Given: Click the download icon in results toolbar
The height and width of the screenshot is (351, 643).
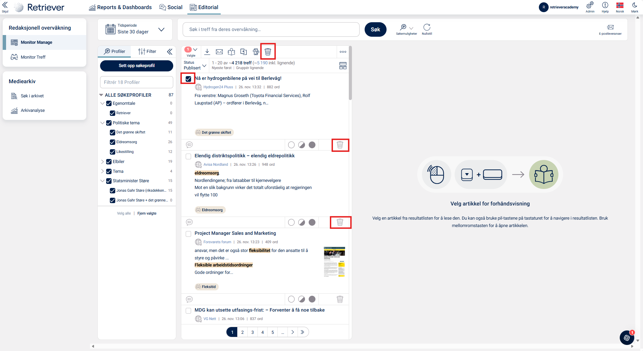Looking at the screenshot, I should (x=207, y=52).
